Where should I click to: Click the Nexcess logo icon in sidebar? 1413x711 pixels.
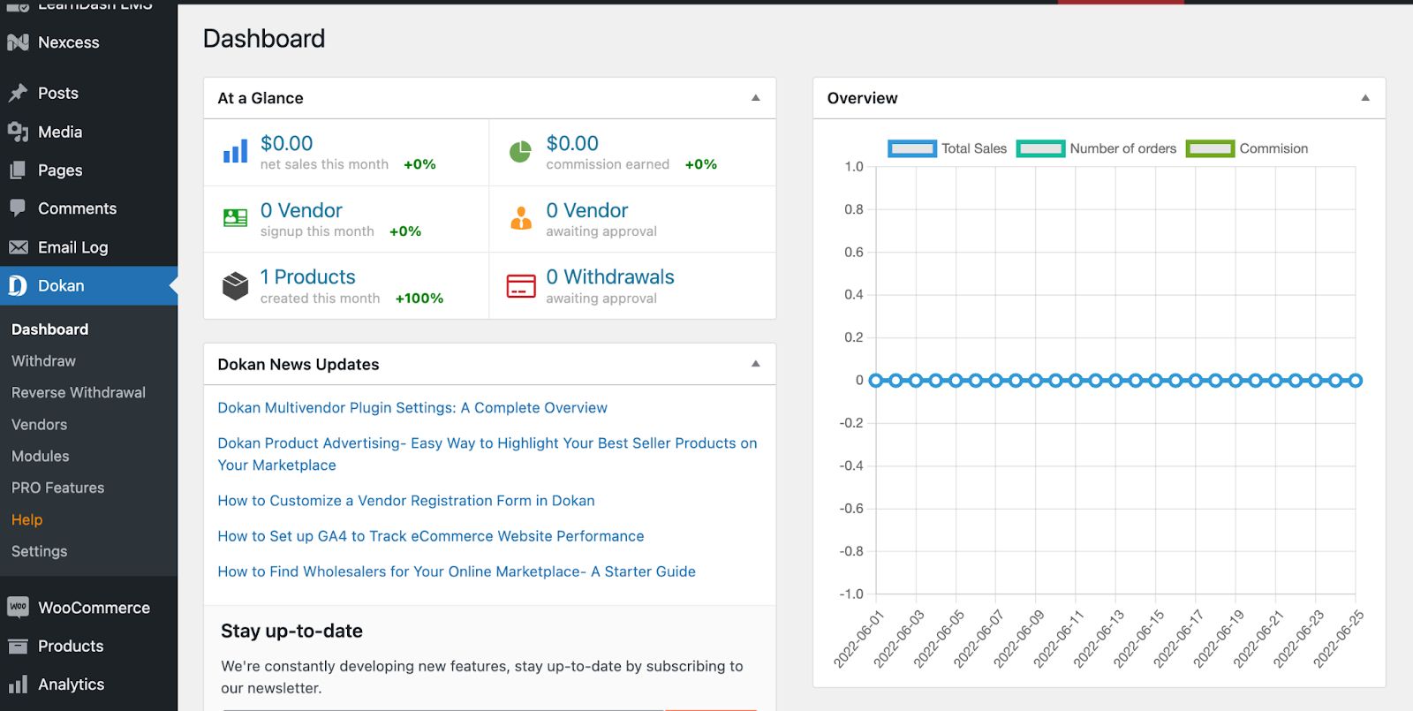[18, 42]
